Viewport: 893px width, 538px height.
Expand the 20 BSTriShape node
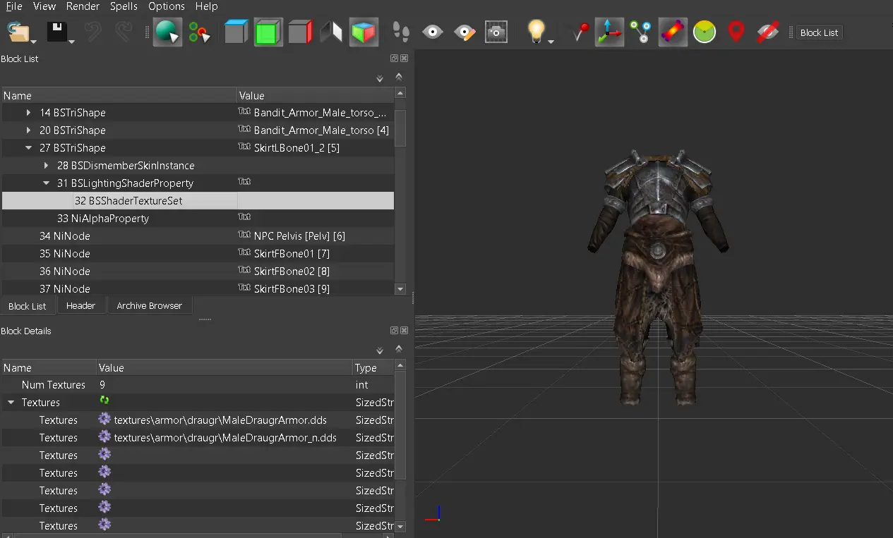coord(28,130)
